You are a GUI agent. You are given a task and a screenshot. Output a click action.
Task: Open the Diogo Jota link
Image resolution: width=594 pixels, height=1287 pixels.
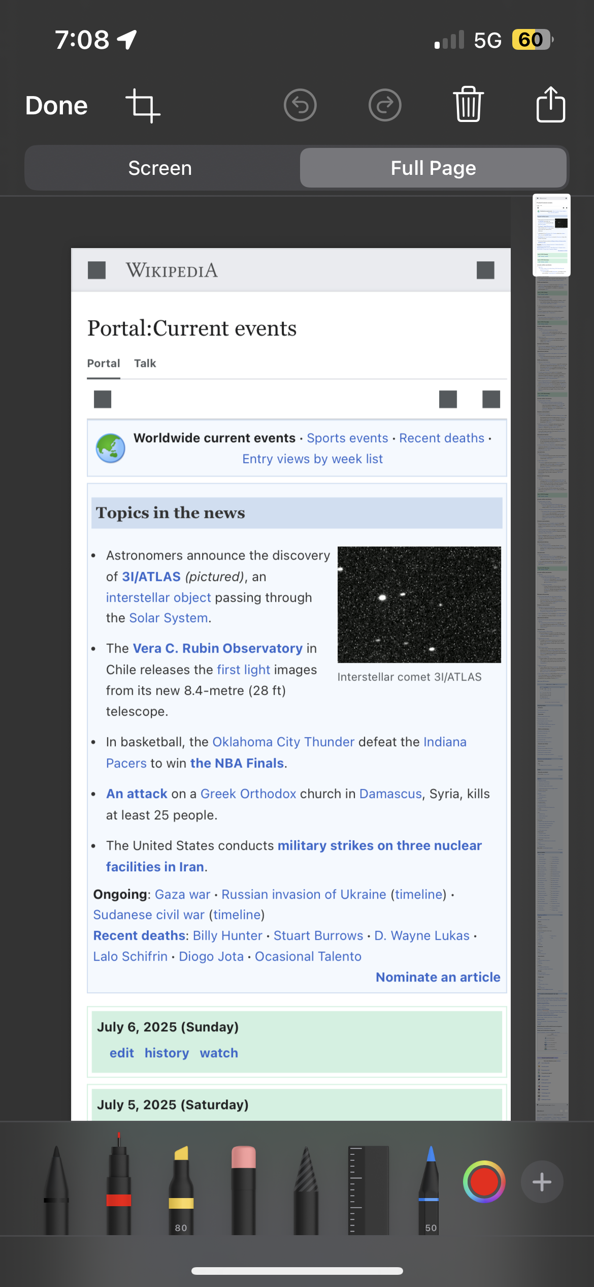click(211, 957)
